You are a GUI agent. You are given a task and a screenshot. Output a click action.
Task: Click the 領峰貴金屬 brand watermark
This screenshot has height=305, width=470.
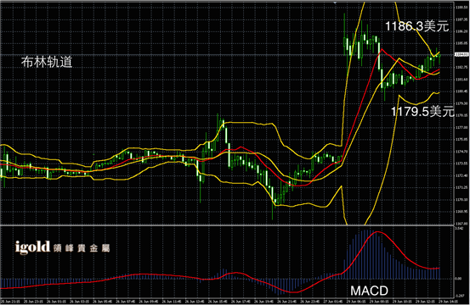pyautogui.click(x=82, y=248)
